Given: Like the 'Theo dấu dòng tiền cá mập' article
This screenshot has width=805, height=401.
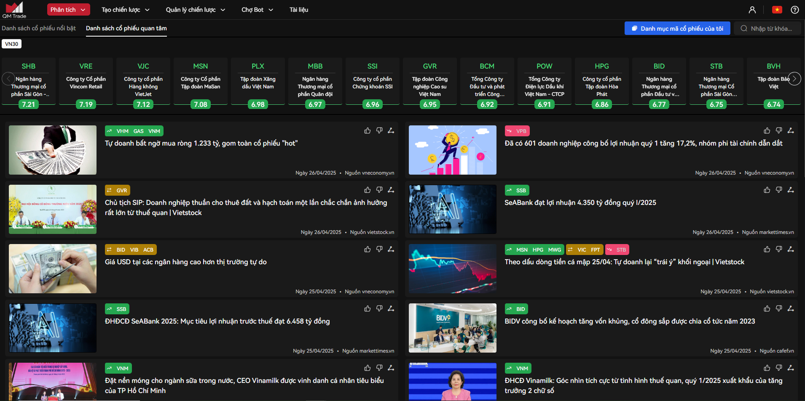Looking at the screenshot, I should pyautogui.click(x=767, y=250).
